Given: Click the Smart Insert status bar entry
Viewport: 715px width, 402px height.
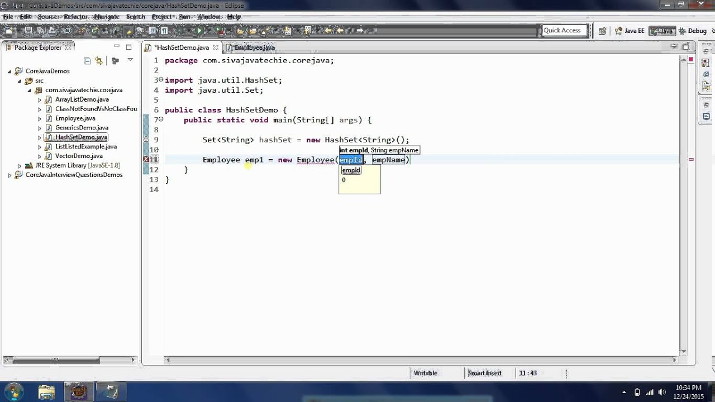Looking at the screenshot, I should coord(484,373).
